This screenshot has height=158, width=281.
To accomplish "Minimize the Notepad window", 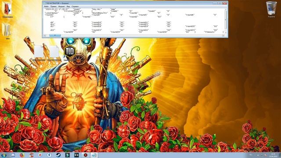I will (215, 3).
